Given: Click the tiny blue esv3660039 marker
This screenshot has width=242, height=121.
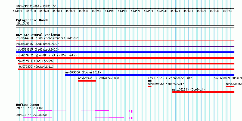Looking at the screenshot, I should [x=214, y=81].
